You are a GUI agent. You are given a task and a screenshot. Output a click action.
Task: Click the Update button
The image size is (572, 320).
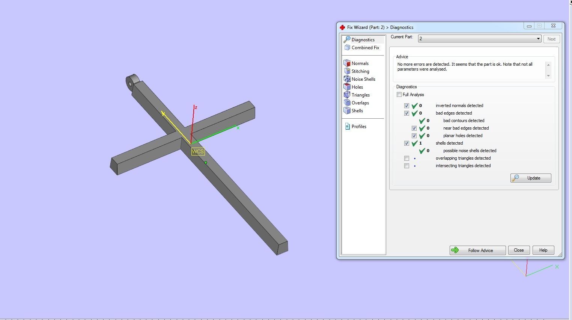click(531, 178)
